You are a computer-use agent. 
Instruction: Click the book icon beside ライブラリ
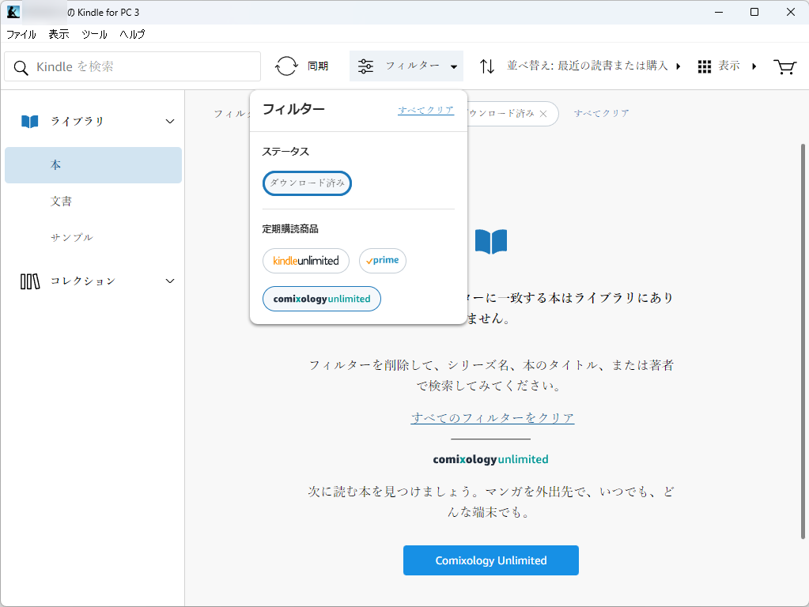pos(29,121)
